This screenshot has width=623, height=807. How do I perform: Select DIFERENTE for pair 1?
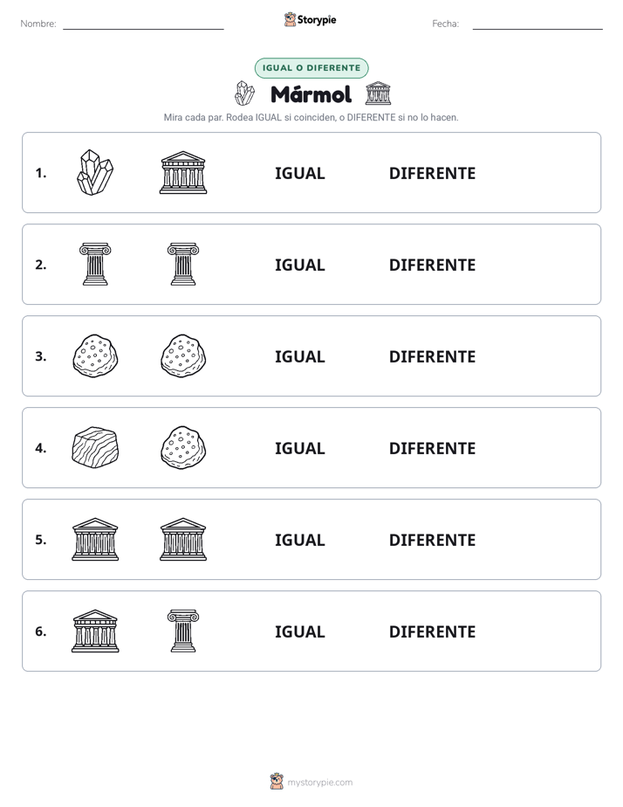point(432,174)
